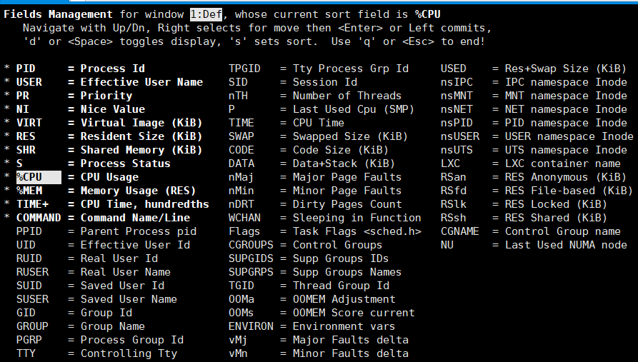This screenshot has width=638, height=362.
Task: Click the %MEM field name
Action: [29, 191]
